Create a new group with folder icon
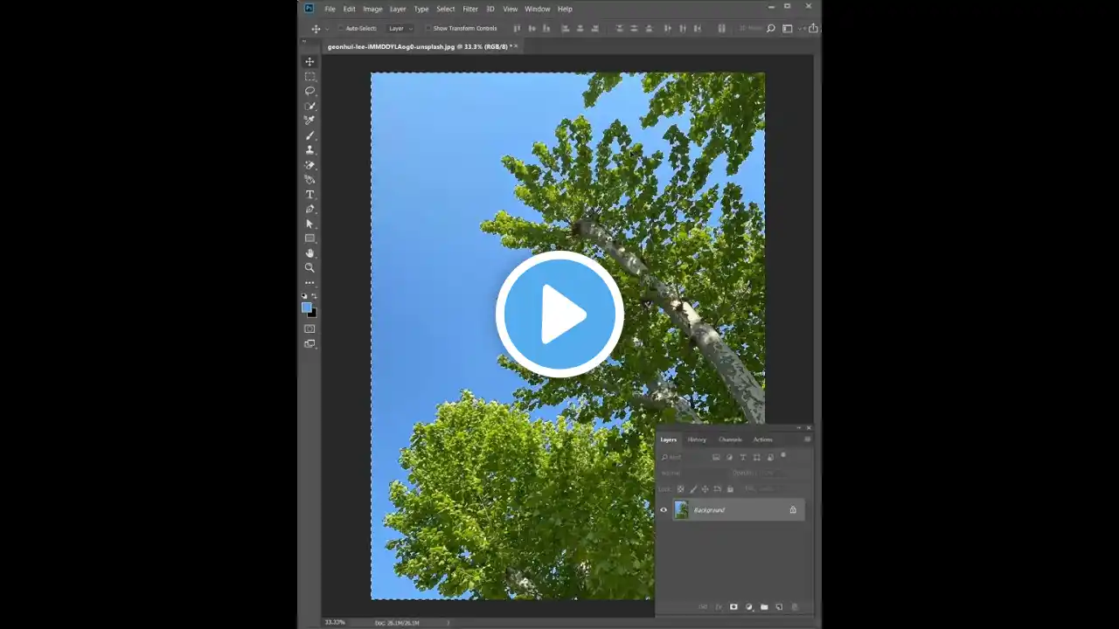1119x629 pixels. point(764,607)
